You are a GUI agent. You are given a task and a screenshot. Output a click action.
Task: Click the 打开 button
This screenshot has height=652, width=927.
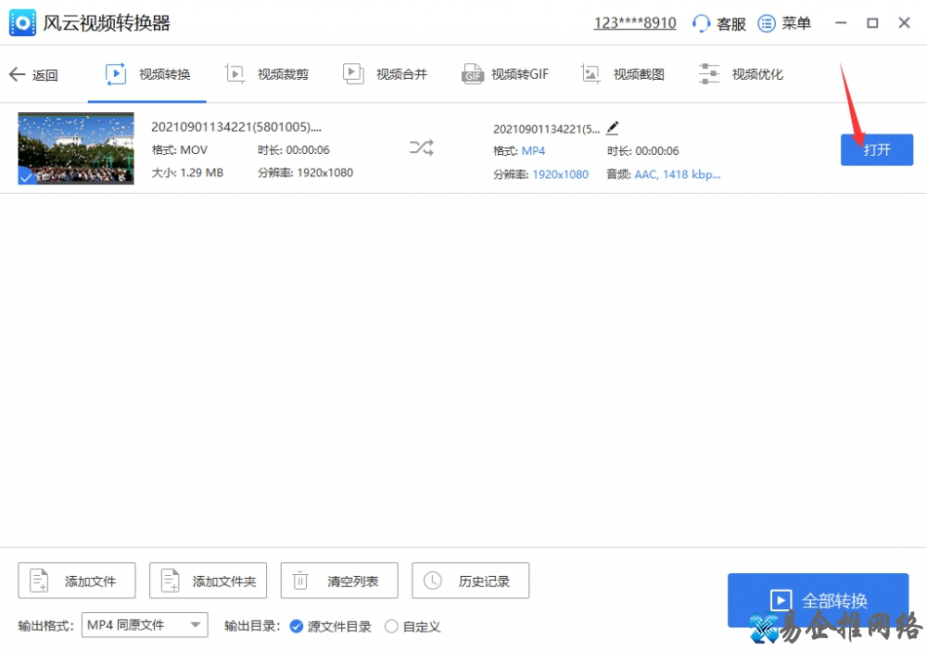(x=876, y=148)
